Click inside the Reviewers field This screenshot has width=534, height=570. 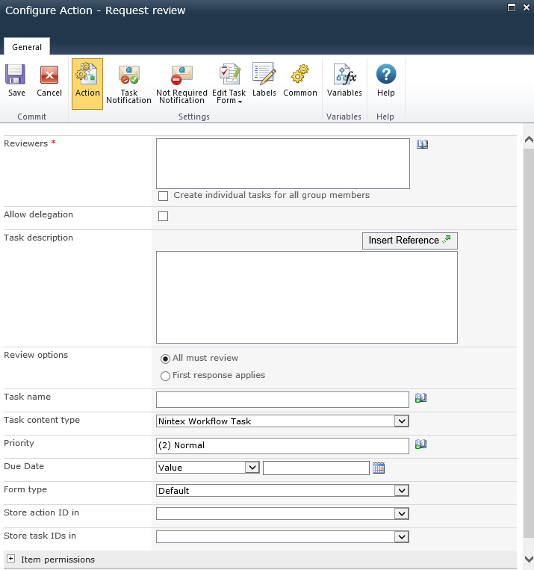[x=283, y=164]
